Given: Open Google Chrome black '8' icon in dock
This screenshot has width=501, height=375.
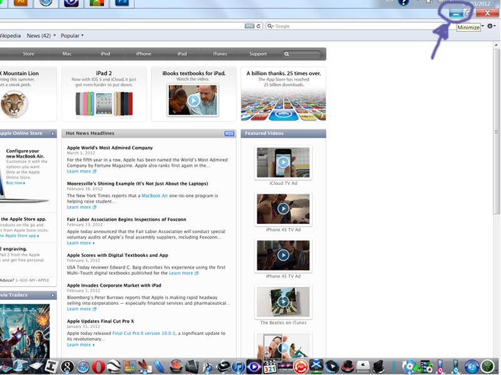Looking at the screenshot, I should (x=67, y=367).
